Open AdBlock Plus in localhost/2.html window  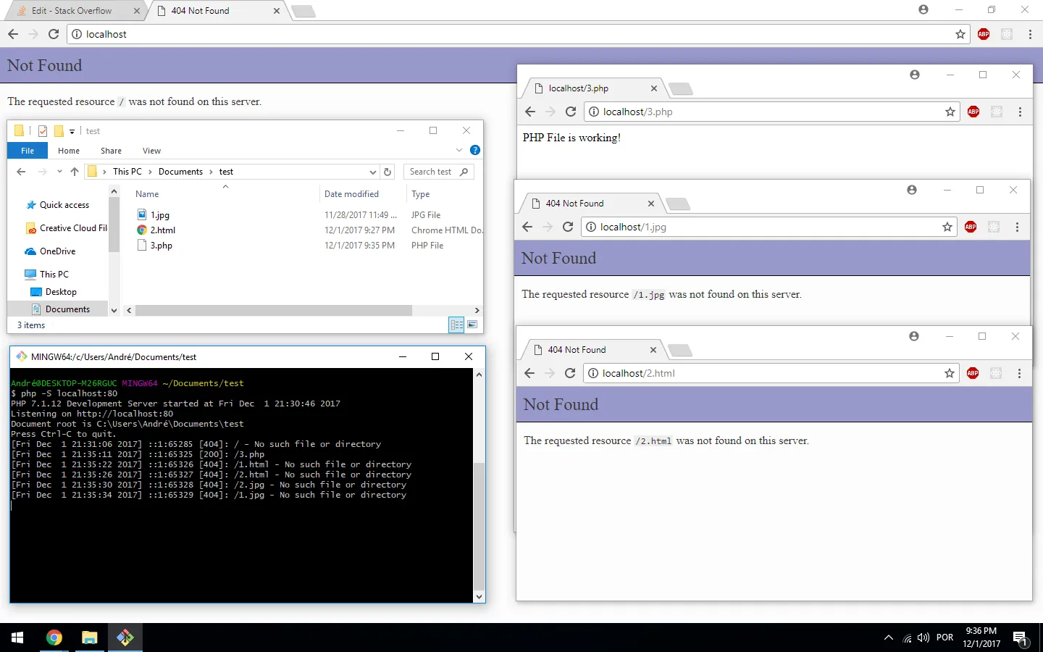coord(973,373)
